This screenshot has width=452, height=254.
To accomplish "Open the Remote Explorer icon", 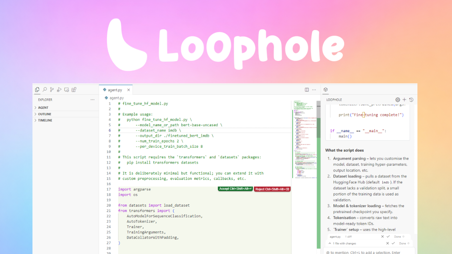I will tap(66, 90).
